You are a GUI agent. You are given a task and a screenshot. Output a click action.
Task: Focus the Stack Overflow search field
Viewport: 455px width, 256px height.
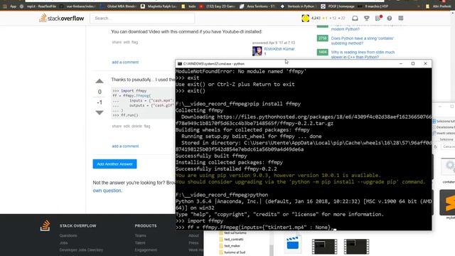click(142, 18)
